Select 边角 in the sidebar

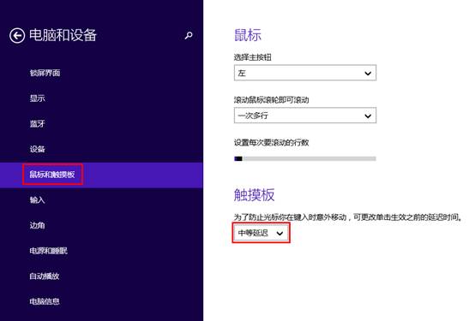37,225
